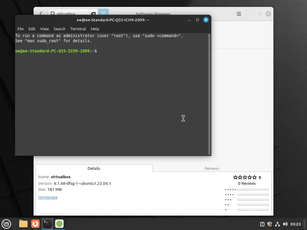Click the 3-star rating progress bar
The image size is (307, 230).
coord(253,200)
